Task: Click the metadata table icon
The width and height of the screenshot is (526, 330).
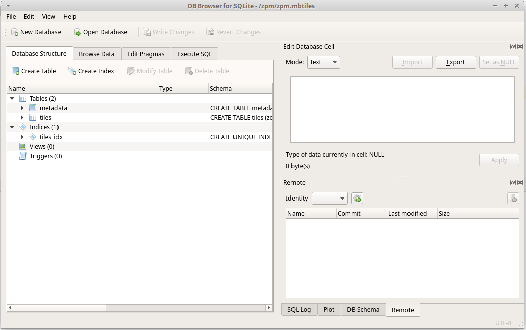Action: coord(33,108)
